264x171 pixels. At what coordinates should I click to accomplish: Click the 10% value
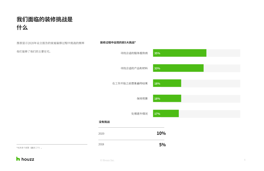pyautogui.click(x=161, y=133)
